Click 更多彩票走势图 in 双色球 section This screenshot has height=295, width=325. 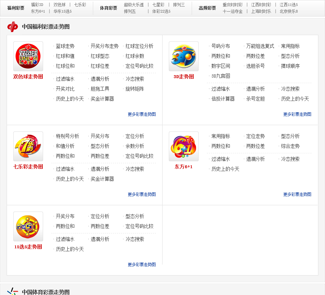click(142, 114)
